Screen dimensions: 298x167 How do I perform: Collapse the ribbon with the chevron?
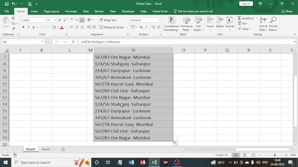[x=295, y=34]
